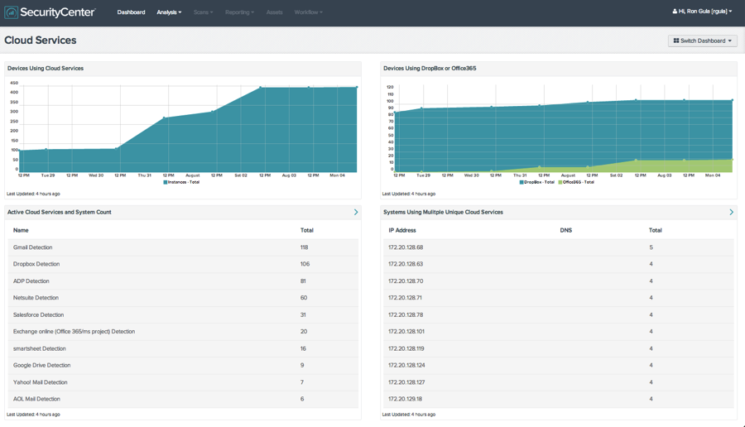This screenshot has width=745, height=427.
Task: Select the Netsuite Detection row
Action: click(183, 298)
